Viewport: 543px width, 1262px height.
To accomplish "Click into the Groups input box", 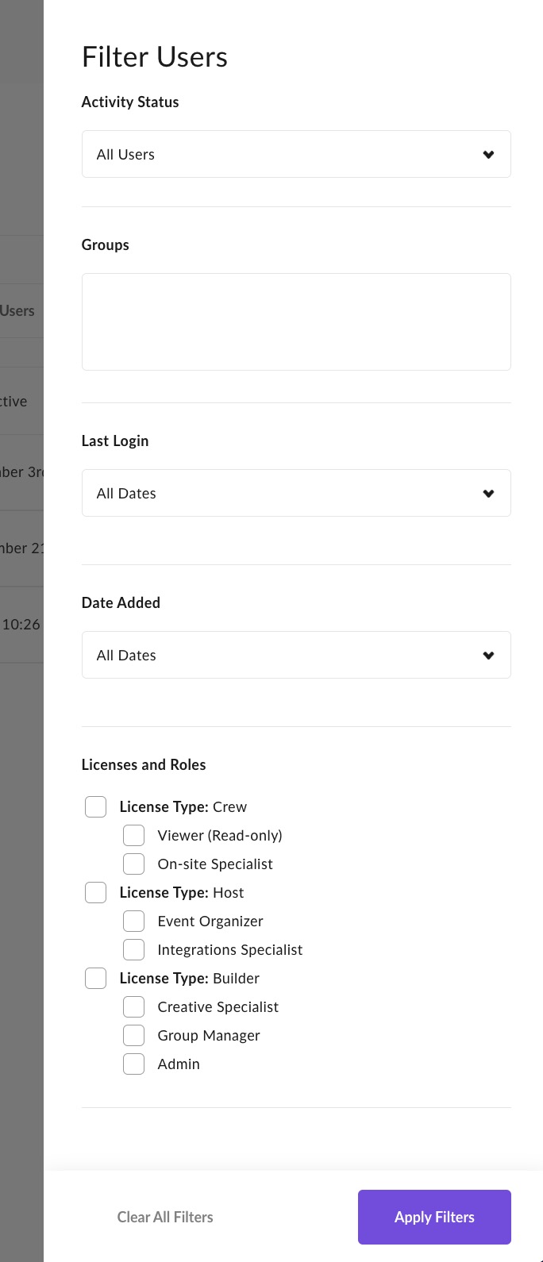I will pos(296,321).
